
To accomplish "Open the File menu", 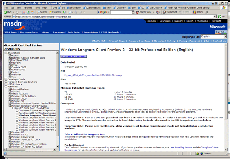I will (x=6, y=8).
